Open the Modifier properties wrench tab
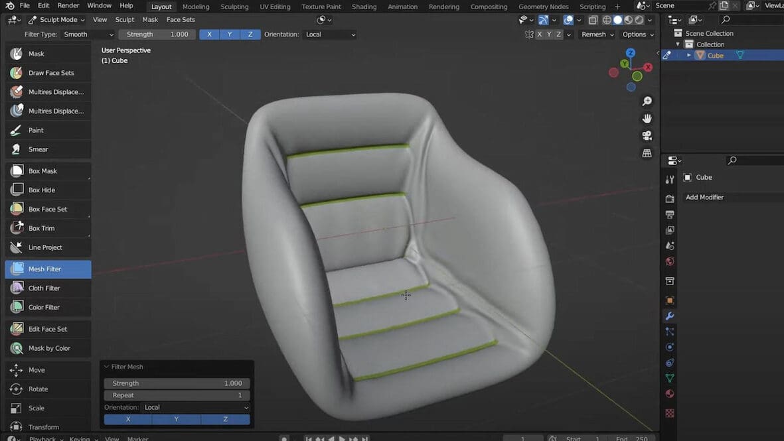Screen dimensions: 784x441 tap(670, 316)
